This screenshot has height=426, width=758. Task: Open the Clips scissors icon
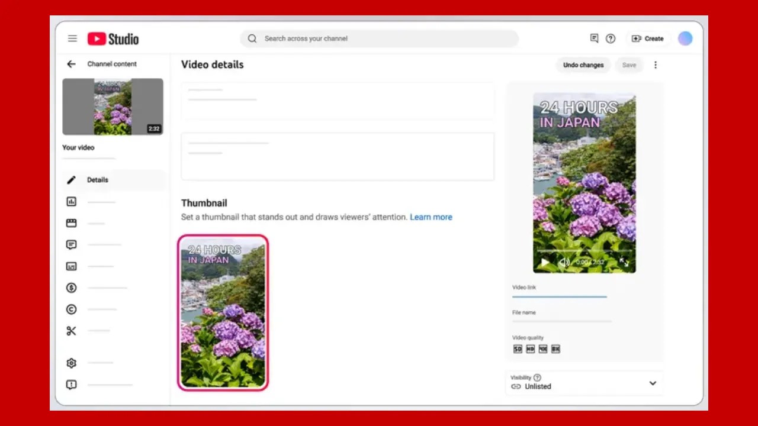pyautogui.click(x=72, y=331)
